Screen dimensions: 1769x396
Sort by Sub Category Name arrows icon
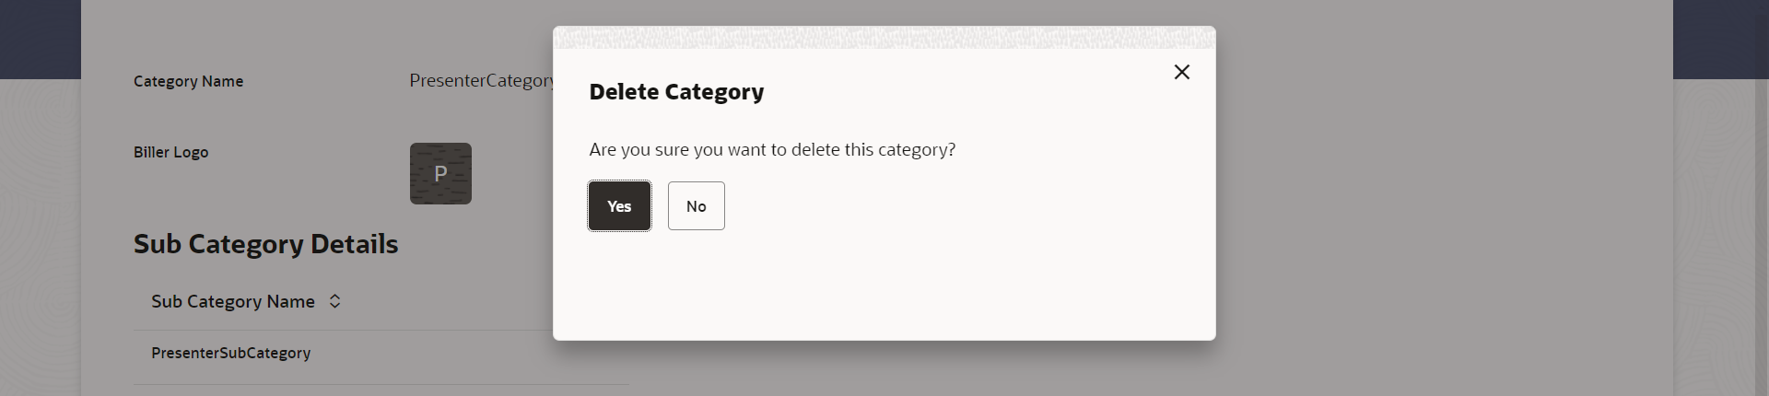(335, 301)
